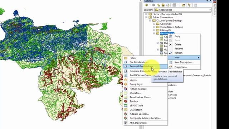229x129 pixels.
Task: Select the Editing Kit folder
Action: tap(166, 30)
